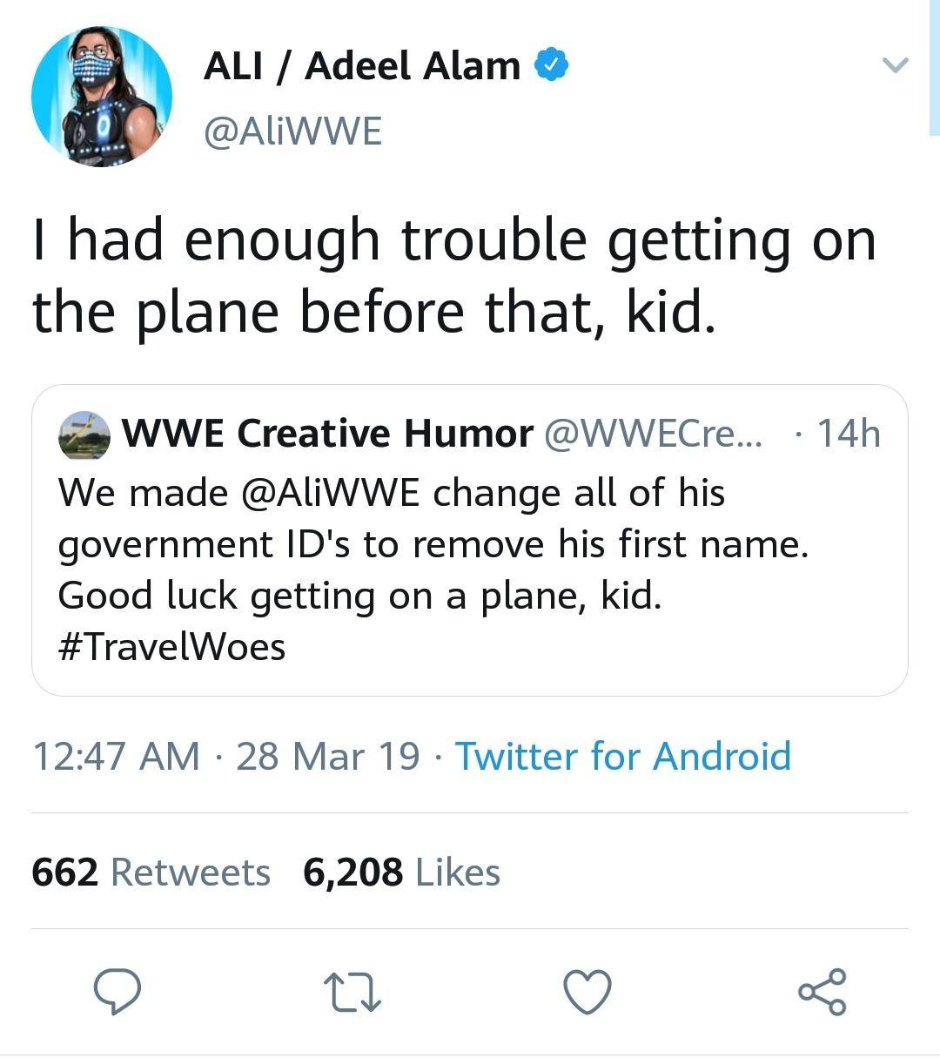
Task: Open the Twitter for Android link
Action: tap(622, 756)
